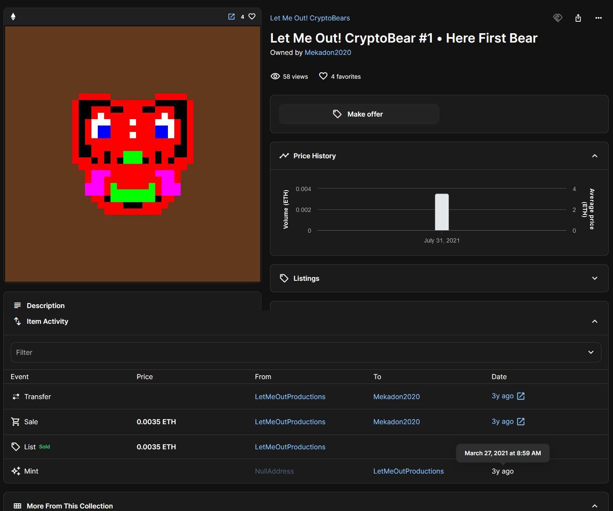Open original media in new tab icon

tap(231, 17)
